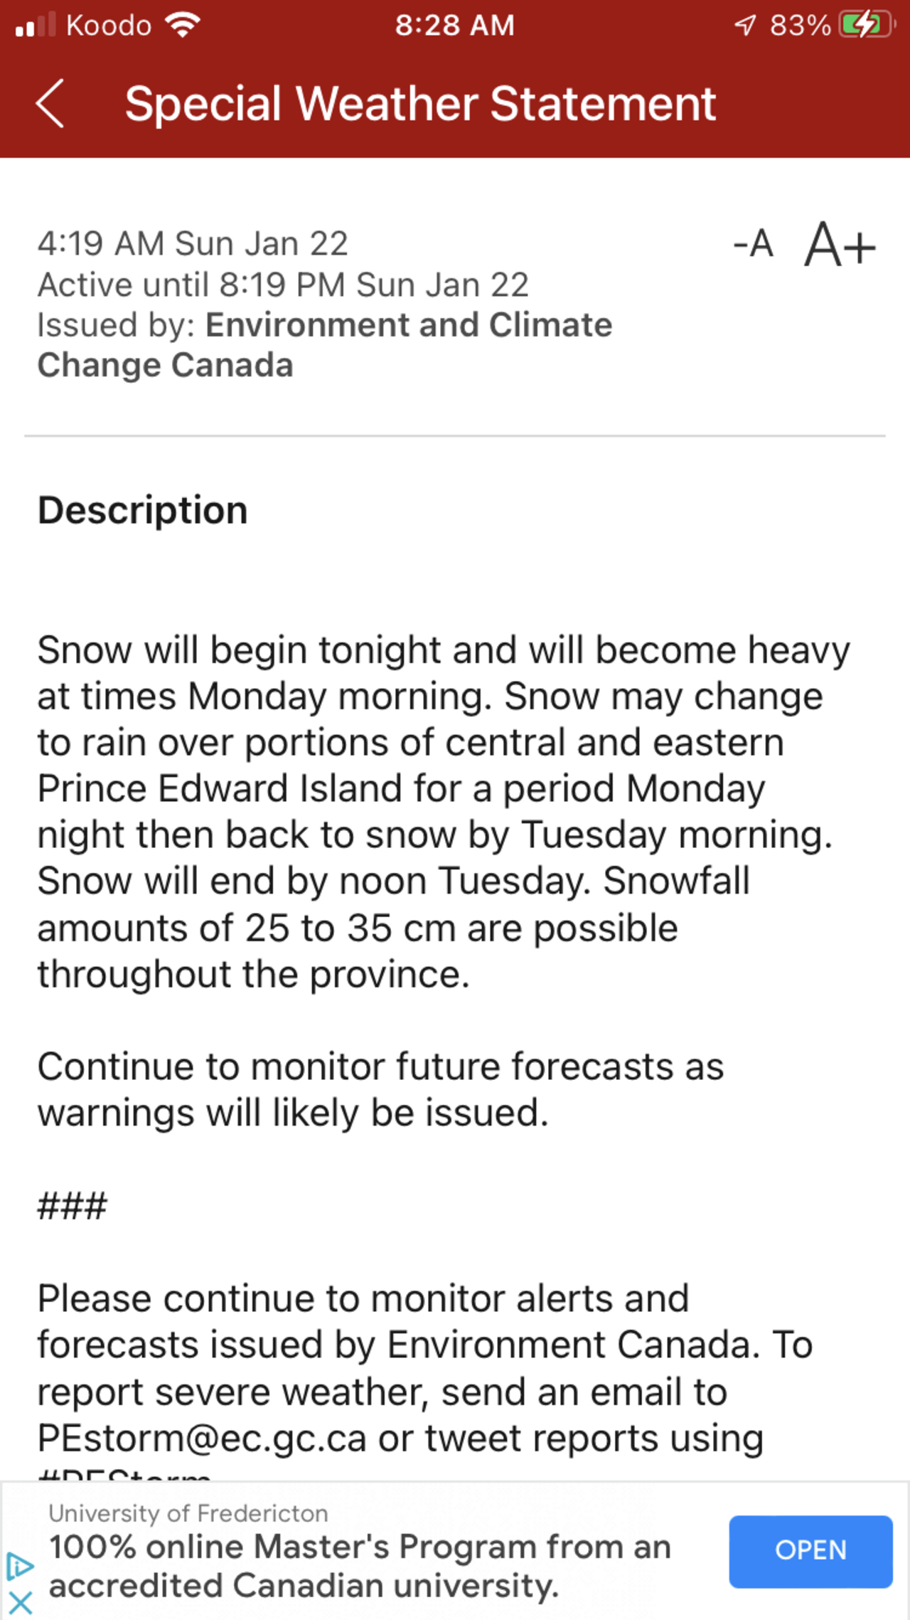Tap the location services arrow icon
The height and width of the screenshot is (1620, 910).
point(744,26)
